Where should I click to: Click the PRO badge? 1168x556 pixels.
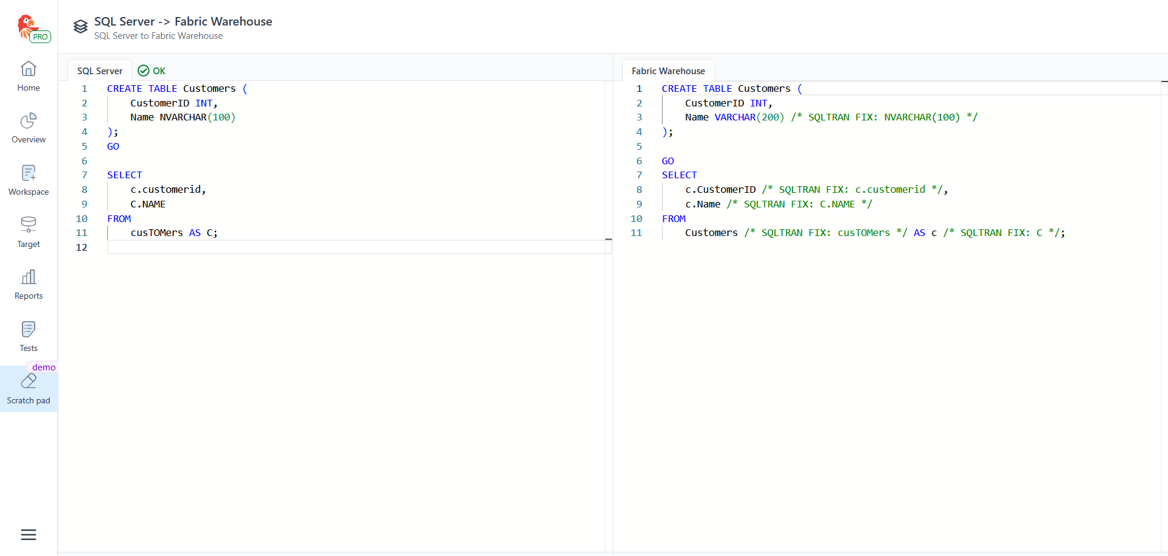point(40,37)
